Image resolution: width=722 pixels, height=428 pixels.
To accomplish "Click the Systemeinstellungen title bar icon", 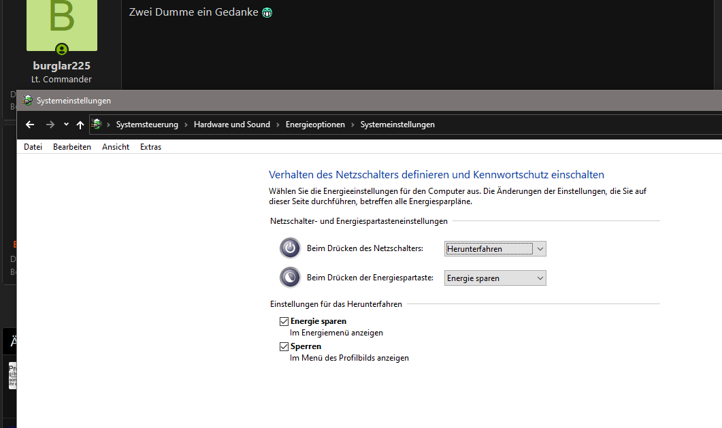I will pos(27,100).
